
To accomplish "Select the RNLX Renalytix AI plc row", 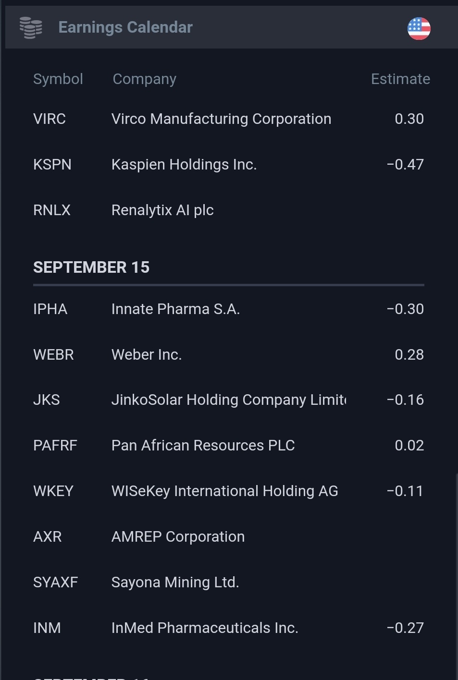I will click(x=229, y=210).
